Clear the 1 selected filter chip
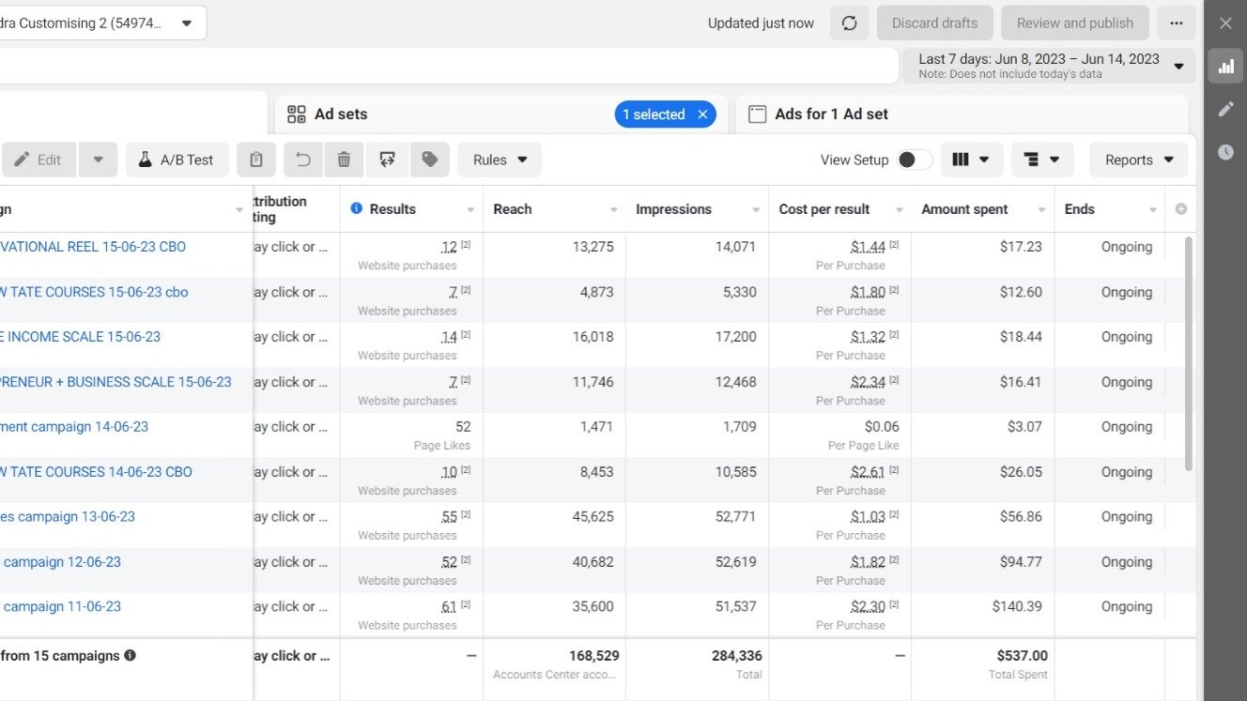This screenshot has height=701, width=1247. (702, 114)
